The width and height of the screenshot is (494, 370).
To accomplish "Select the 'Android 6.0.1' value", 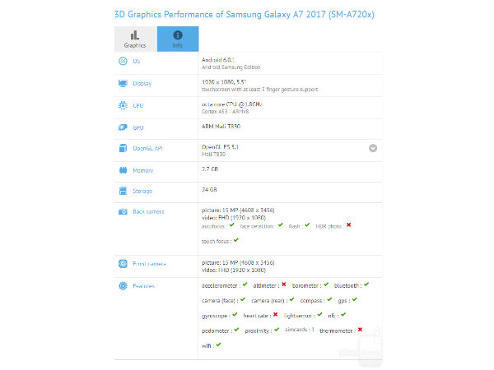I will coord(218,59).
